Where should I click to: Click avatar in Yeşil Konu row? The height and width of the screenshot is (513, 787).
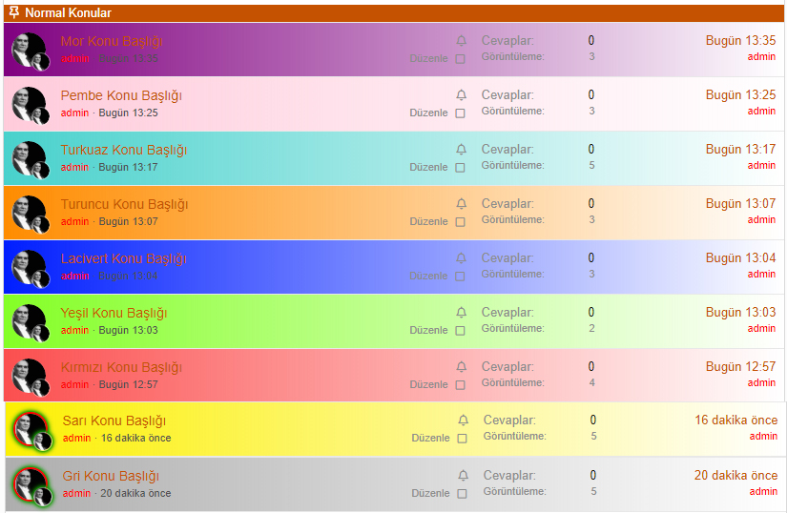pos(29,321)
